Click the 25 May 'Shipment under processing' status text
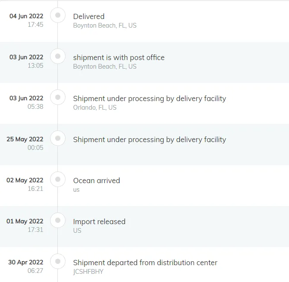Image resolution: width=289 pixels, height=282 pixels. (x=150, y=140)
